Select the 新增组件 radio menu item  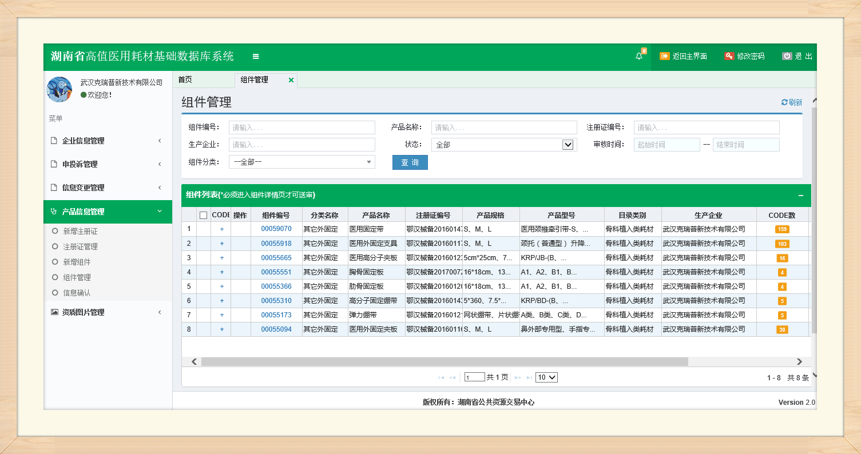[x=55, y=262]
